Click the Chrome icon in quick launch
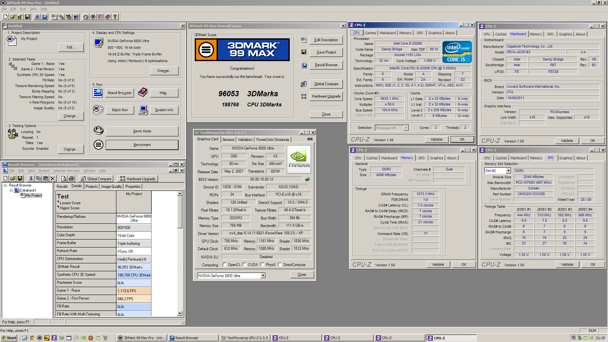The width and height of the screenshot is (608, 342). tap(32, 338)
